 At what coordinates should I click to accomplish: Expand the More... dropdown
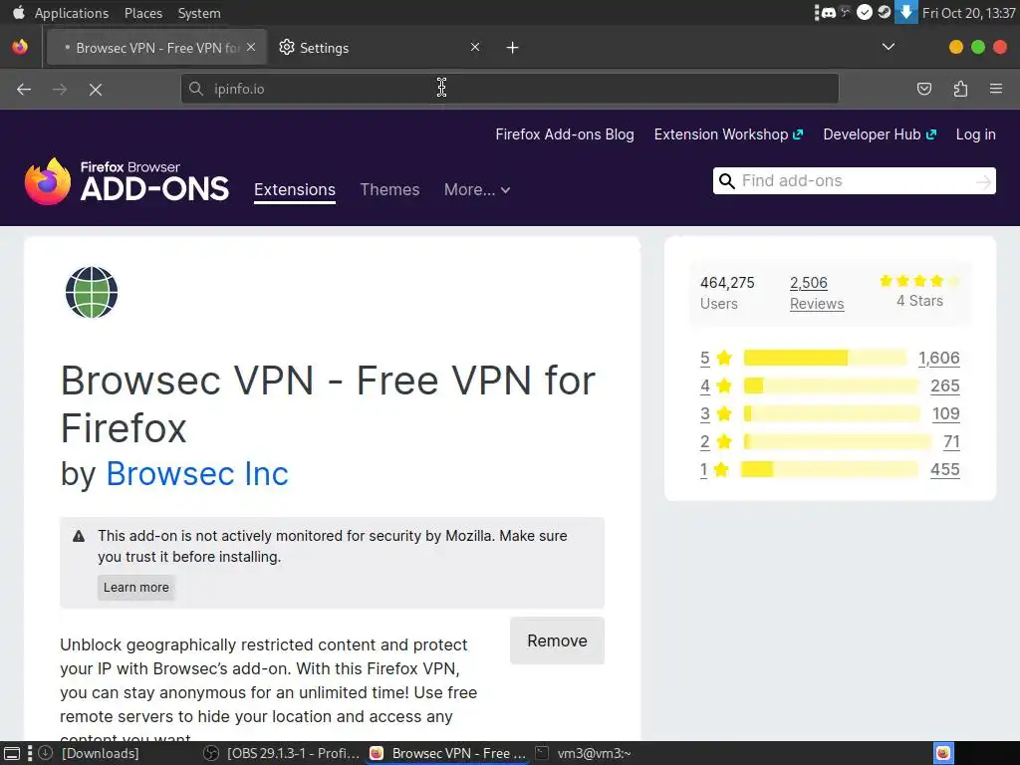pos(477,190)
